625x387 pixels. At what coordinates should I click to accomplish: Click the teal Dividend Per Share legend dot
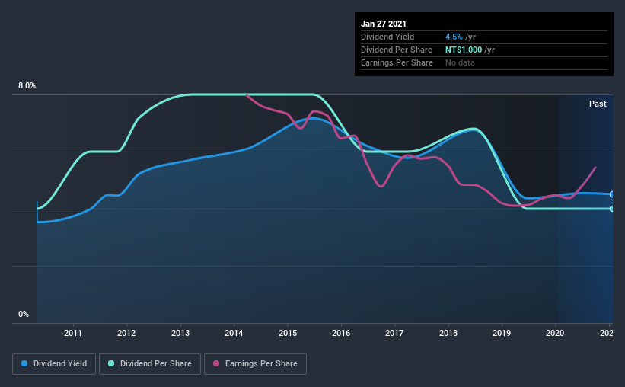111,363
